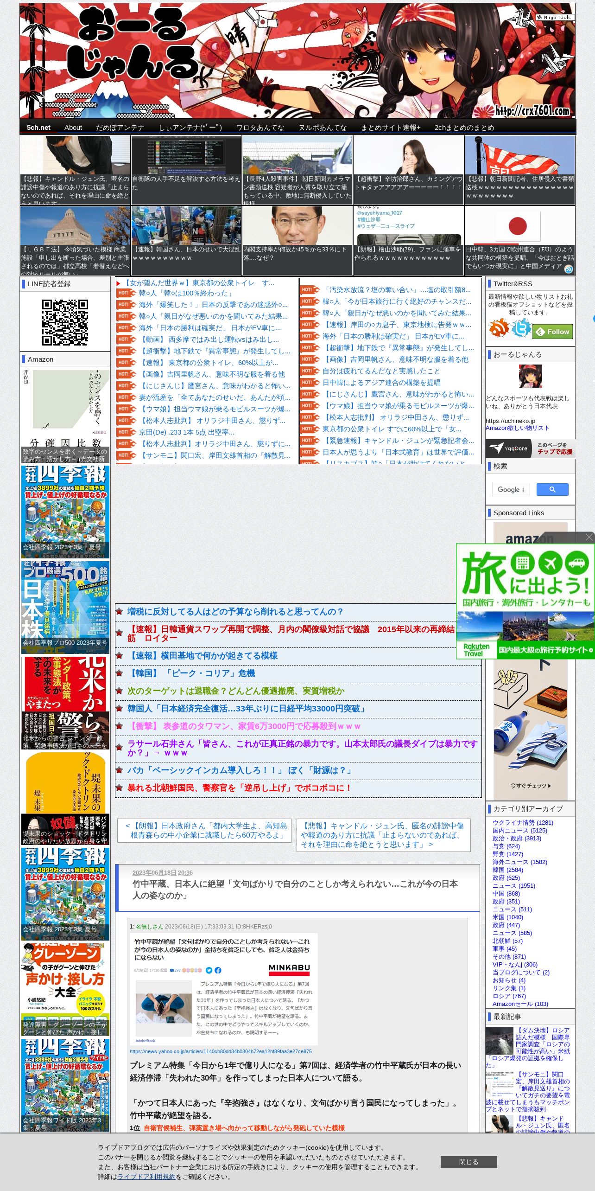Open the ヌルポあんてな navigation tab
The height and width of the screenshot is (1191, 595).
323,127
